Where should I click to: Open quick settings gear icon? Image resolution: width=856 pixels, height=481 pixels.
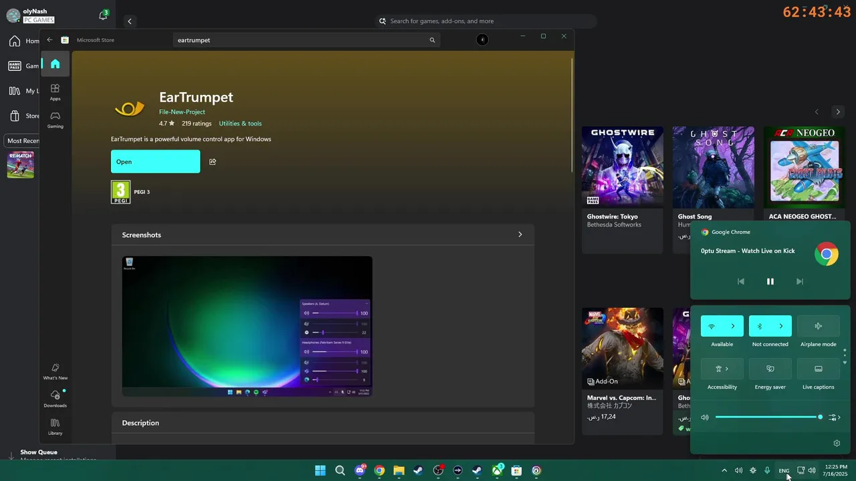[x=837, y=443]
